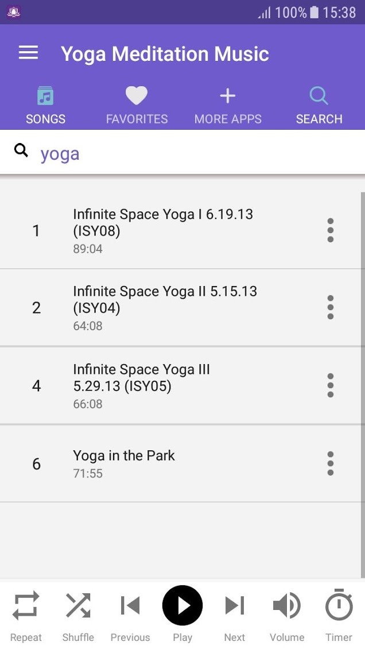The width and height of the screenshot is (365, 649).
Task: Switch to the Favorites tab
Action: coord(137,106)
